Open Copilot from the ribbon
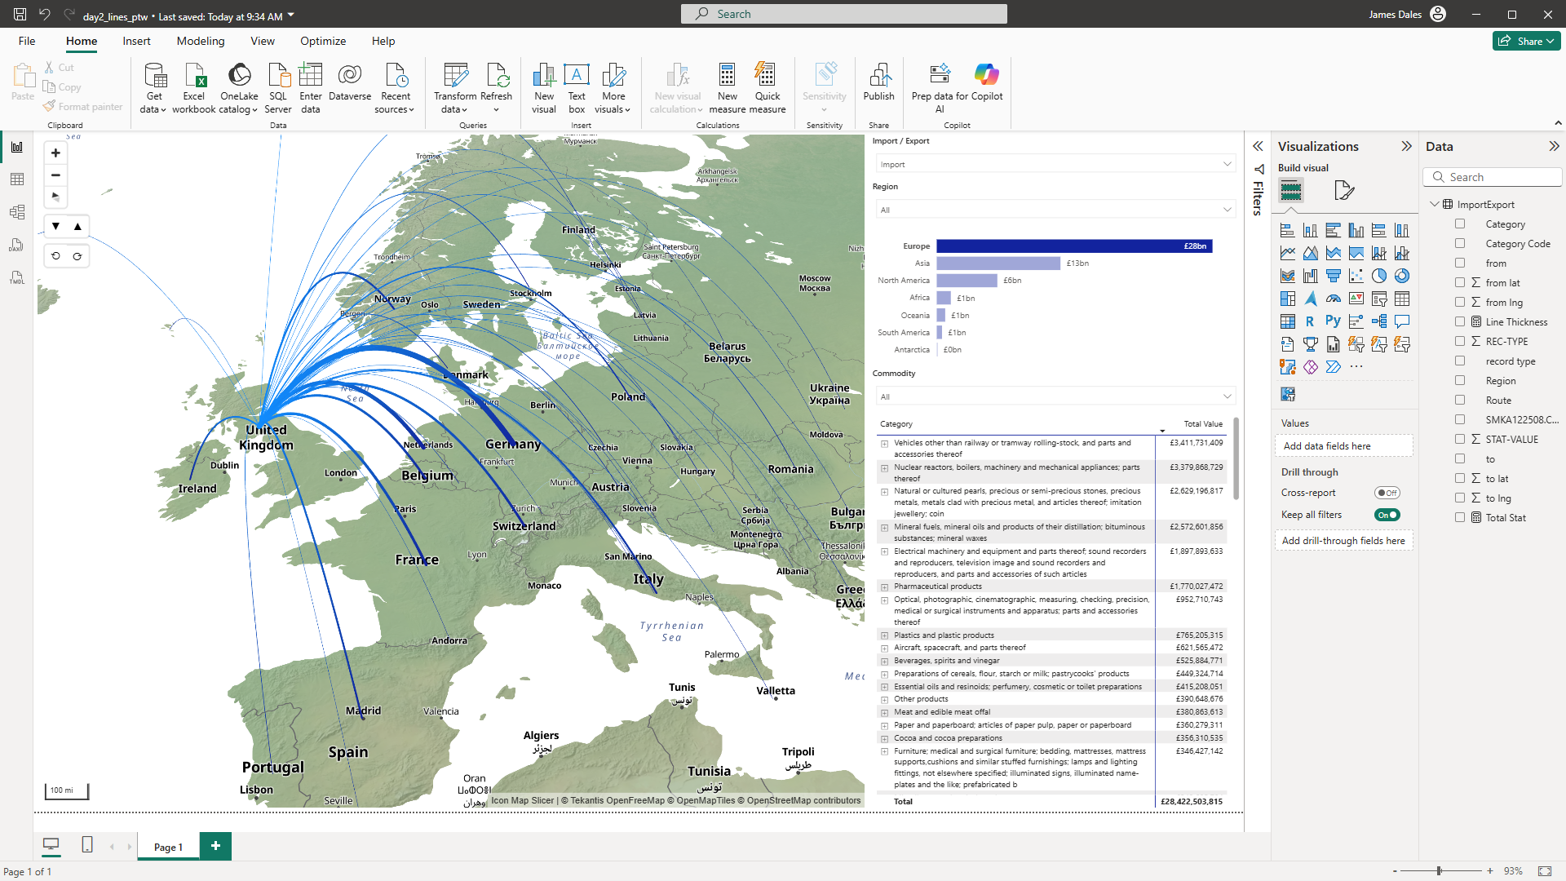The width and height of the screenshot is (1566, 881). coord(986,77)
